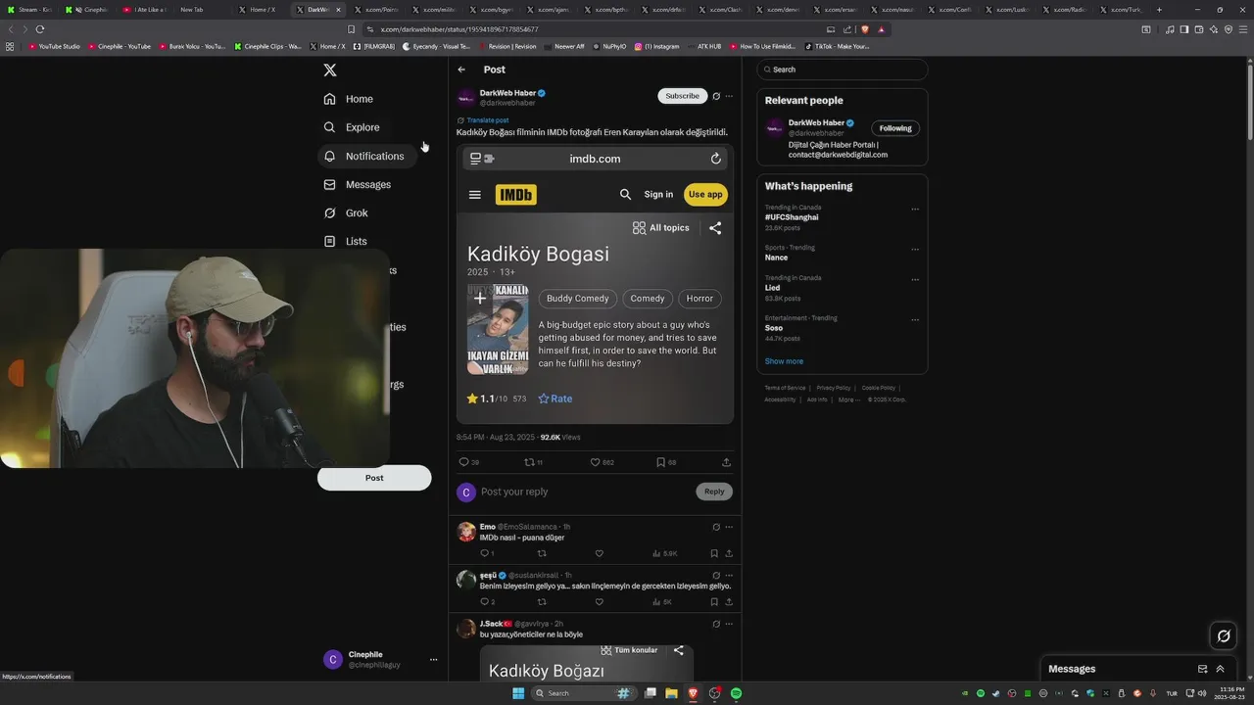1254x705 pixels.
Task: Click Show more under What's happening
Action: coord(784,361)
